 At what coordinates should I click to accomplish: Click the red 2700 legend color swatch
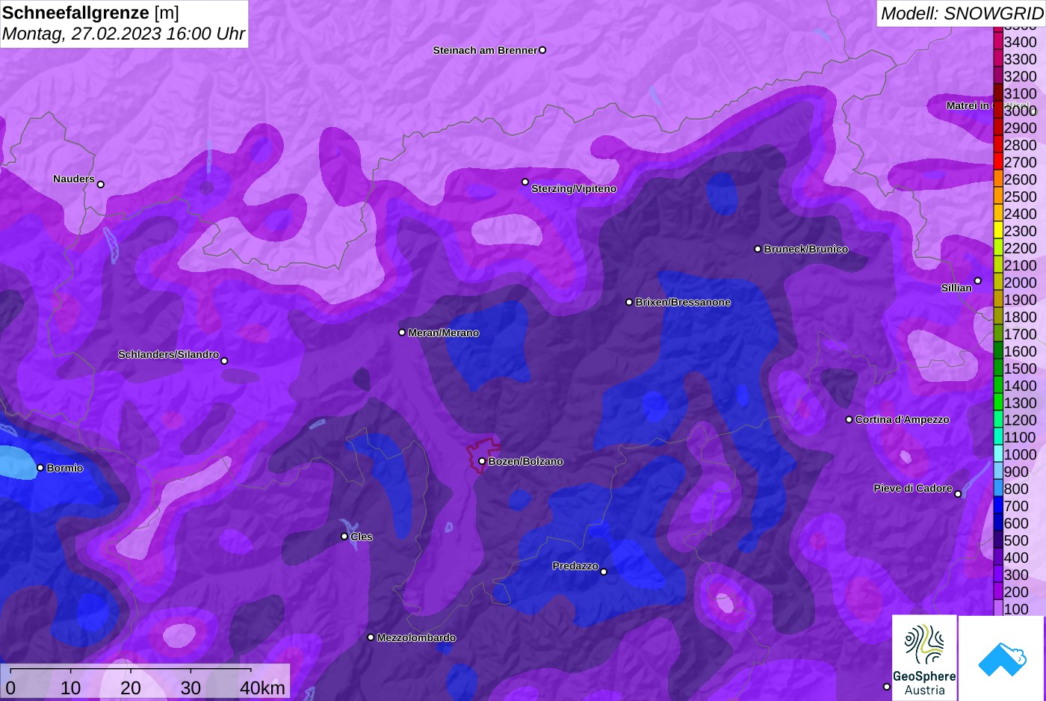997,162
